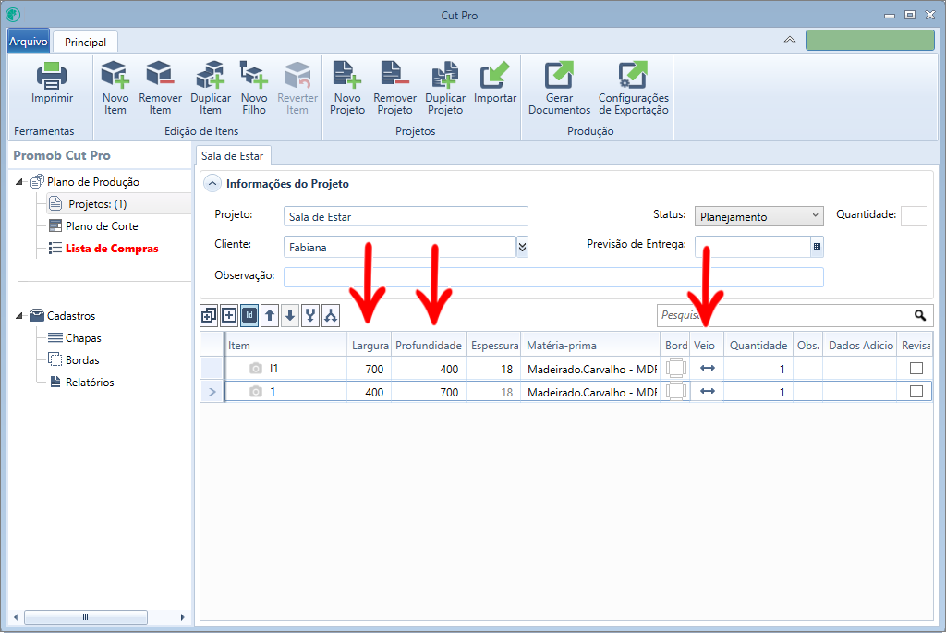Check the Revisão box in row 1

tap(916, 392)
